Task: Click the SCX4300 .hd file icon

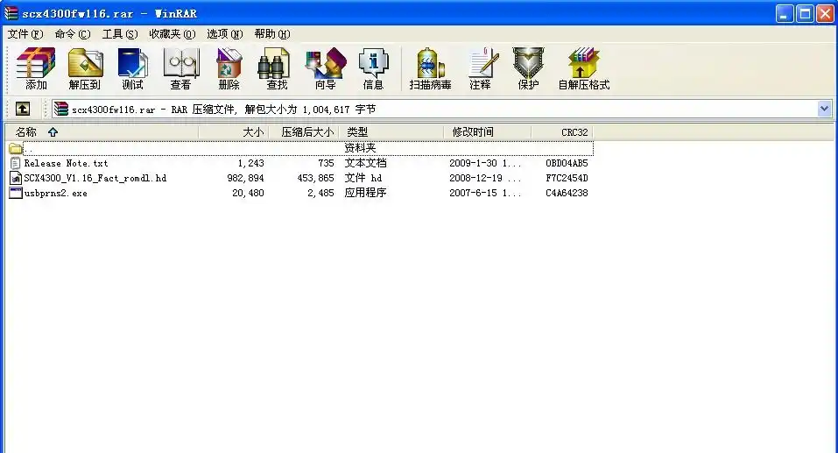Action: [x=16, y=178]
